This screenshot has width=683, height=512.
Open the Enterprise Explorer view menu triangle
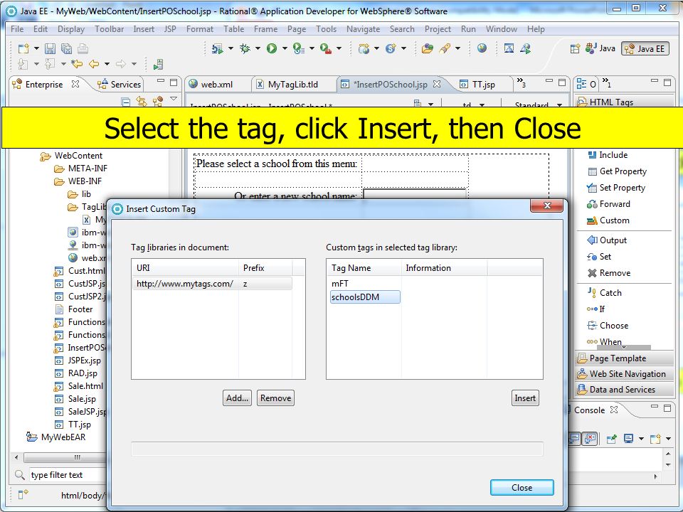[x=174, y=99]
